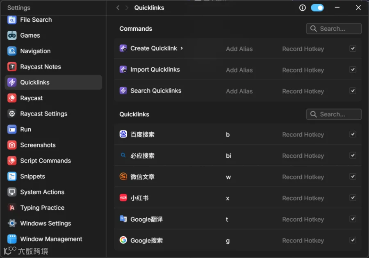Expand Create Quicklink chevron arrow
This screenshot has width=369, height=258.
(182, 48)
